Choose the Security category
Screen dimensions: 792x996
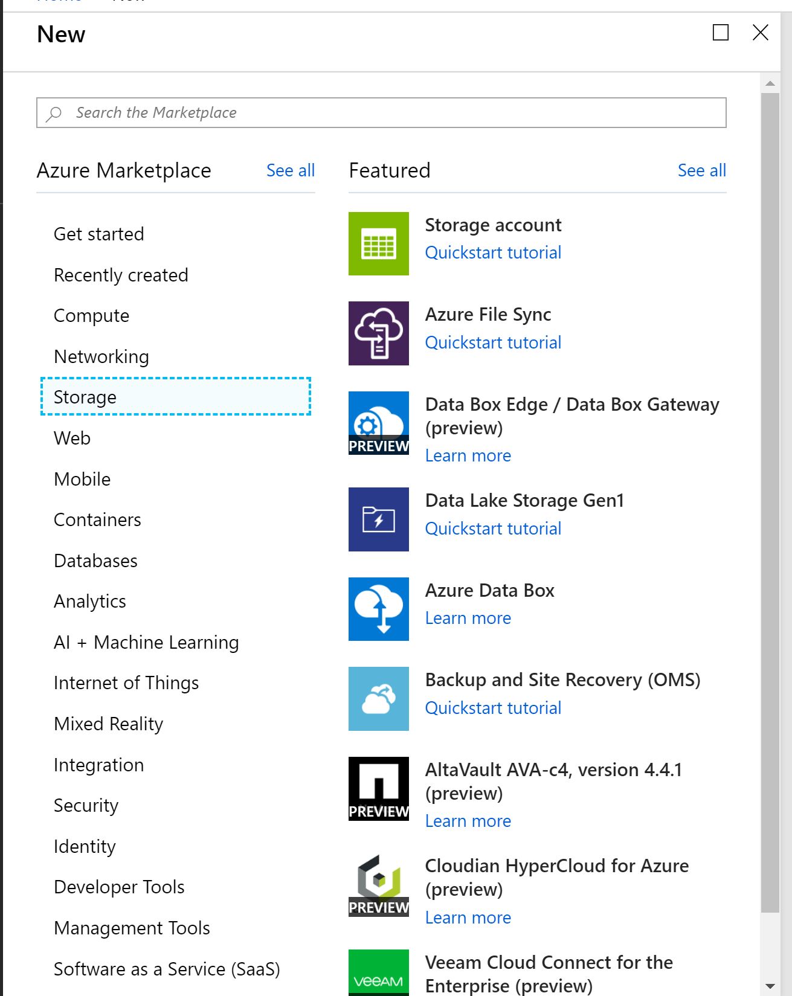pyautogui.click(x=86, y=805)
